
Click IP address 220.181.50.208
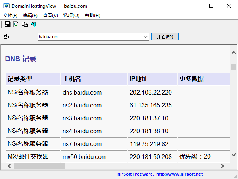tap(151, 157)
